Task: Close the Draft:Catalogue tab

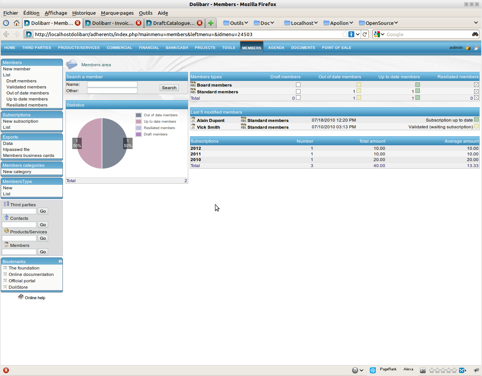Action: coord(200,23)
